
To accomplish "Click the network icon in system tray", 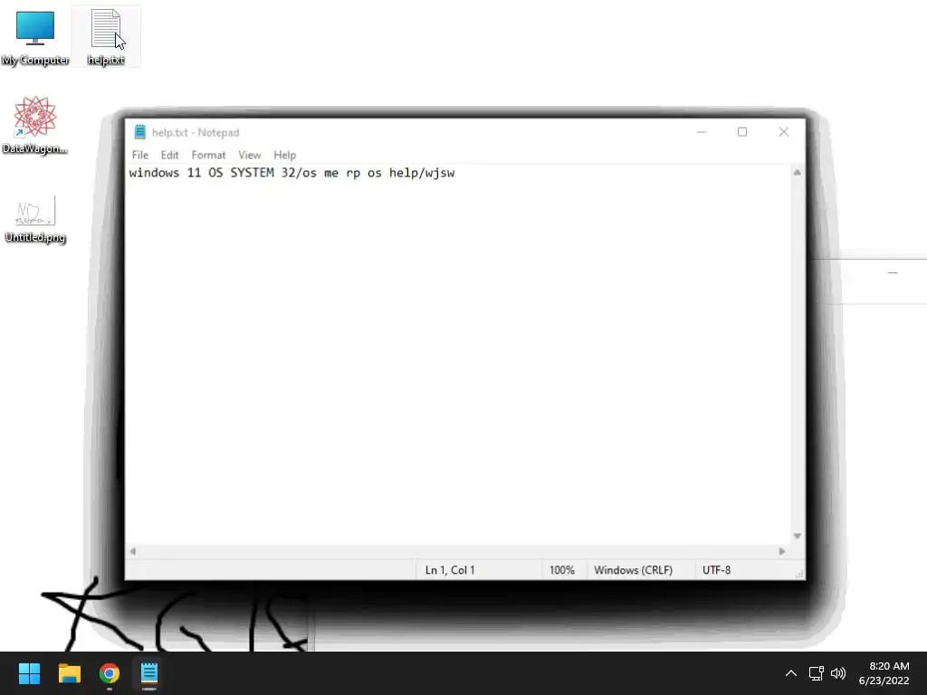I will click(817, 673).
